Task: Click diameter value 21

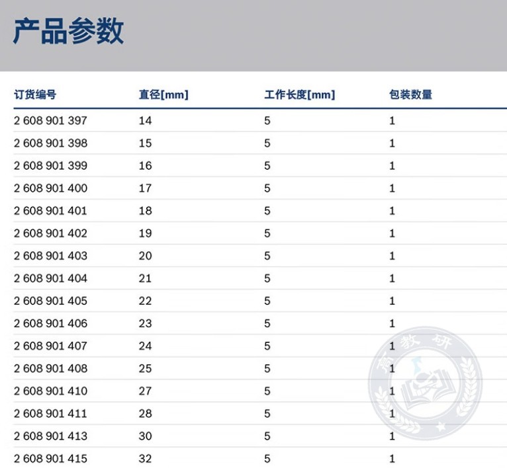Action: pyautogui.click(x=145, y=278)
